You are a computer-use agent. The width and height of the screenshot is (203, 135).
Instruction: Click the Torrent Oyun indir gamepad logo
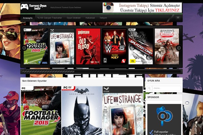(24, 7)
